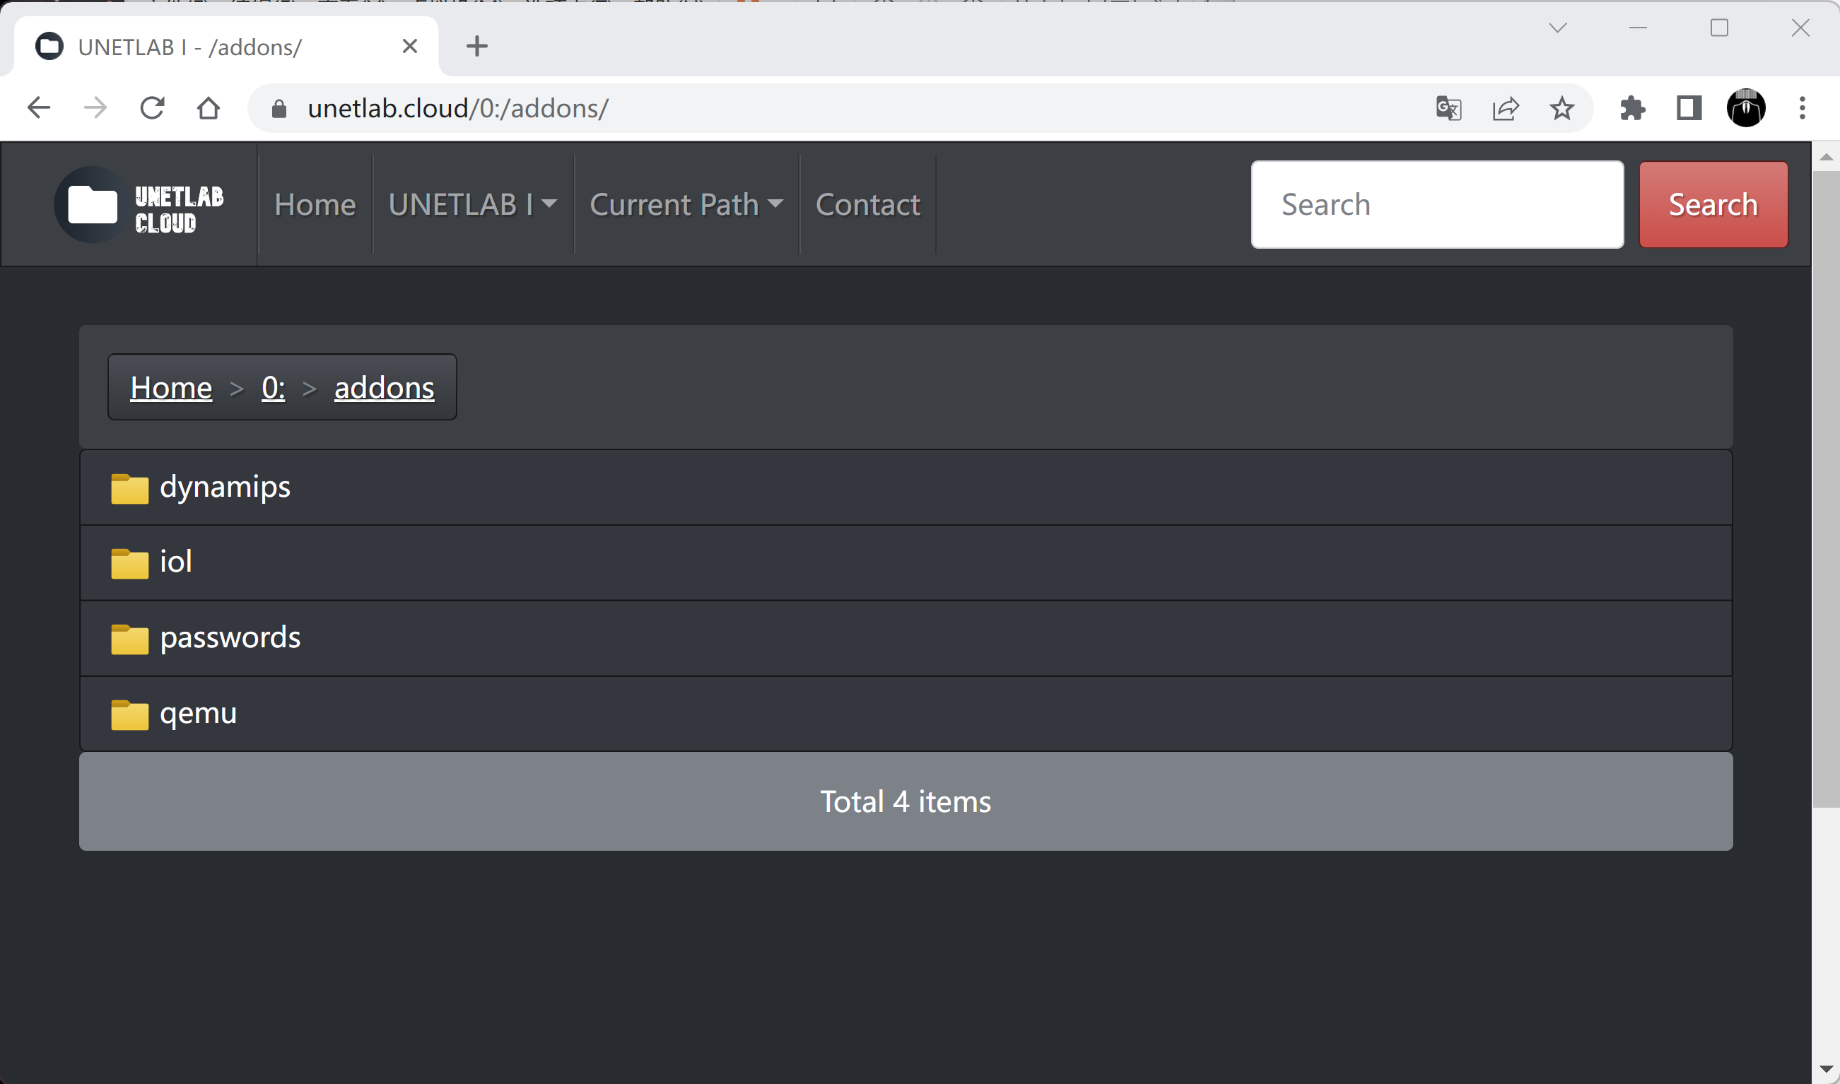Click the UNETLAB CLOUD logo

139,204
